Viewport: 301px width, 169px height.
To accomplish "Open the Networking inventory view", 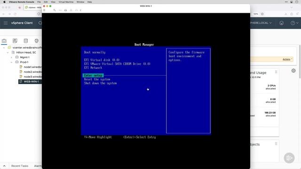I will tap(37, 41).
